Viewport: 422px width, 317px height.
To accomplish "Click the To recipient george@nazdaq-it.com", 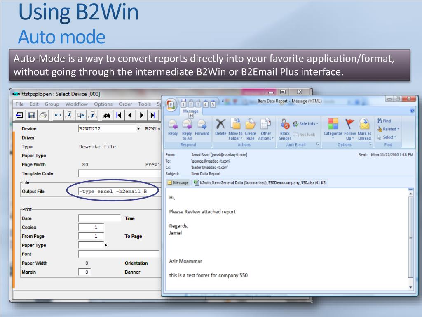I will tap(211, 161).
